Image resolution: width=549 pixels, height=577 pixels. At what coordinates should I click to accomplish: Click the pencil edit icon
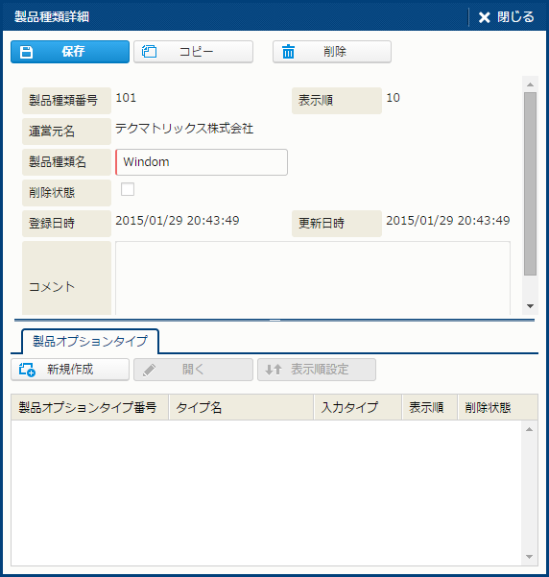click(149, 370)
